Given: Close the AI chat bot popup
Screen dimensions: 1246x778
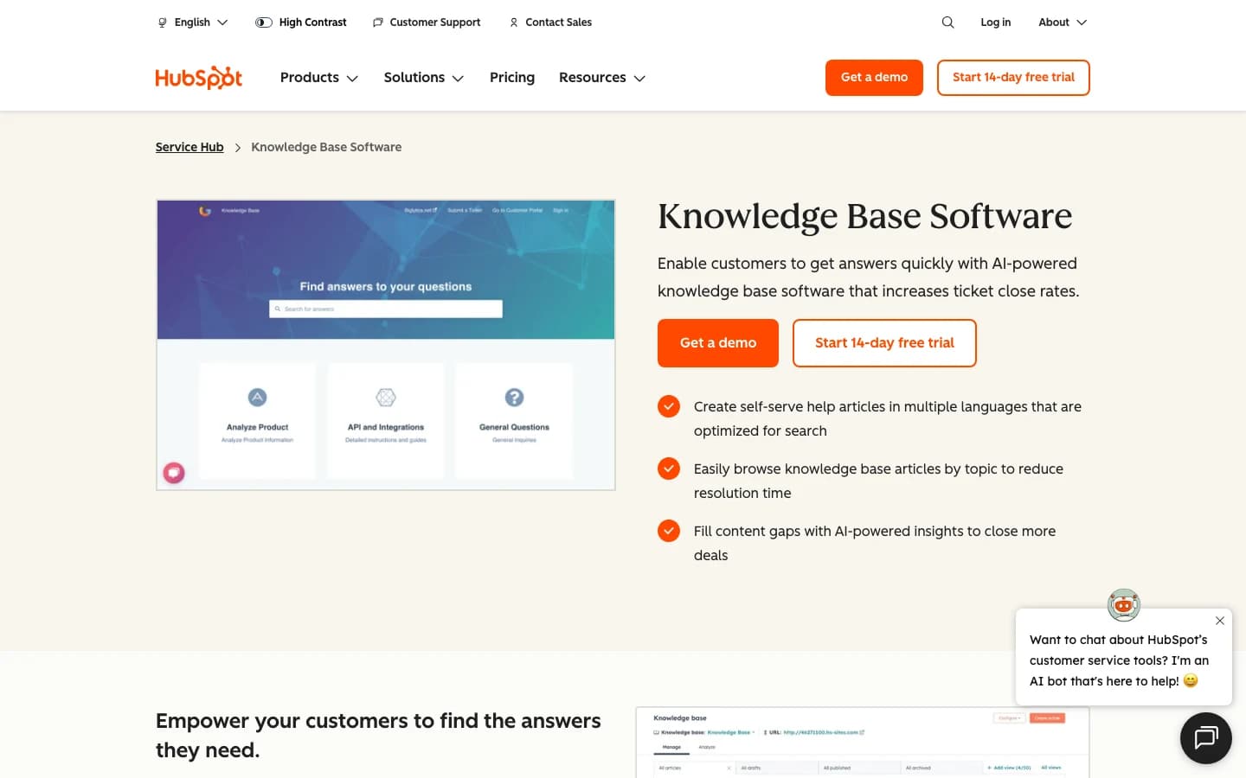Looking at the screenshot, I should (x=1219, y=621).
